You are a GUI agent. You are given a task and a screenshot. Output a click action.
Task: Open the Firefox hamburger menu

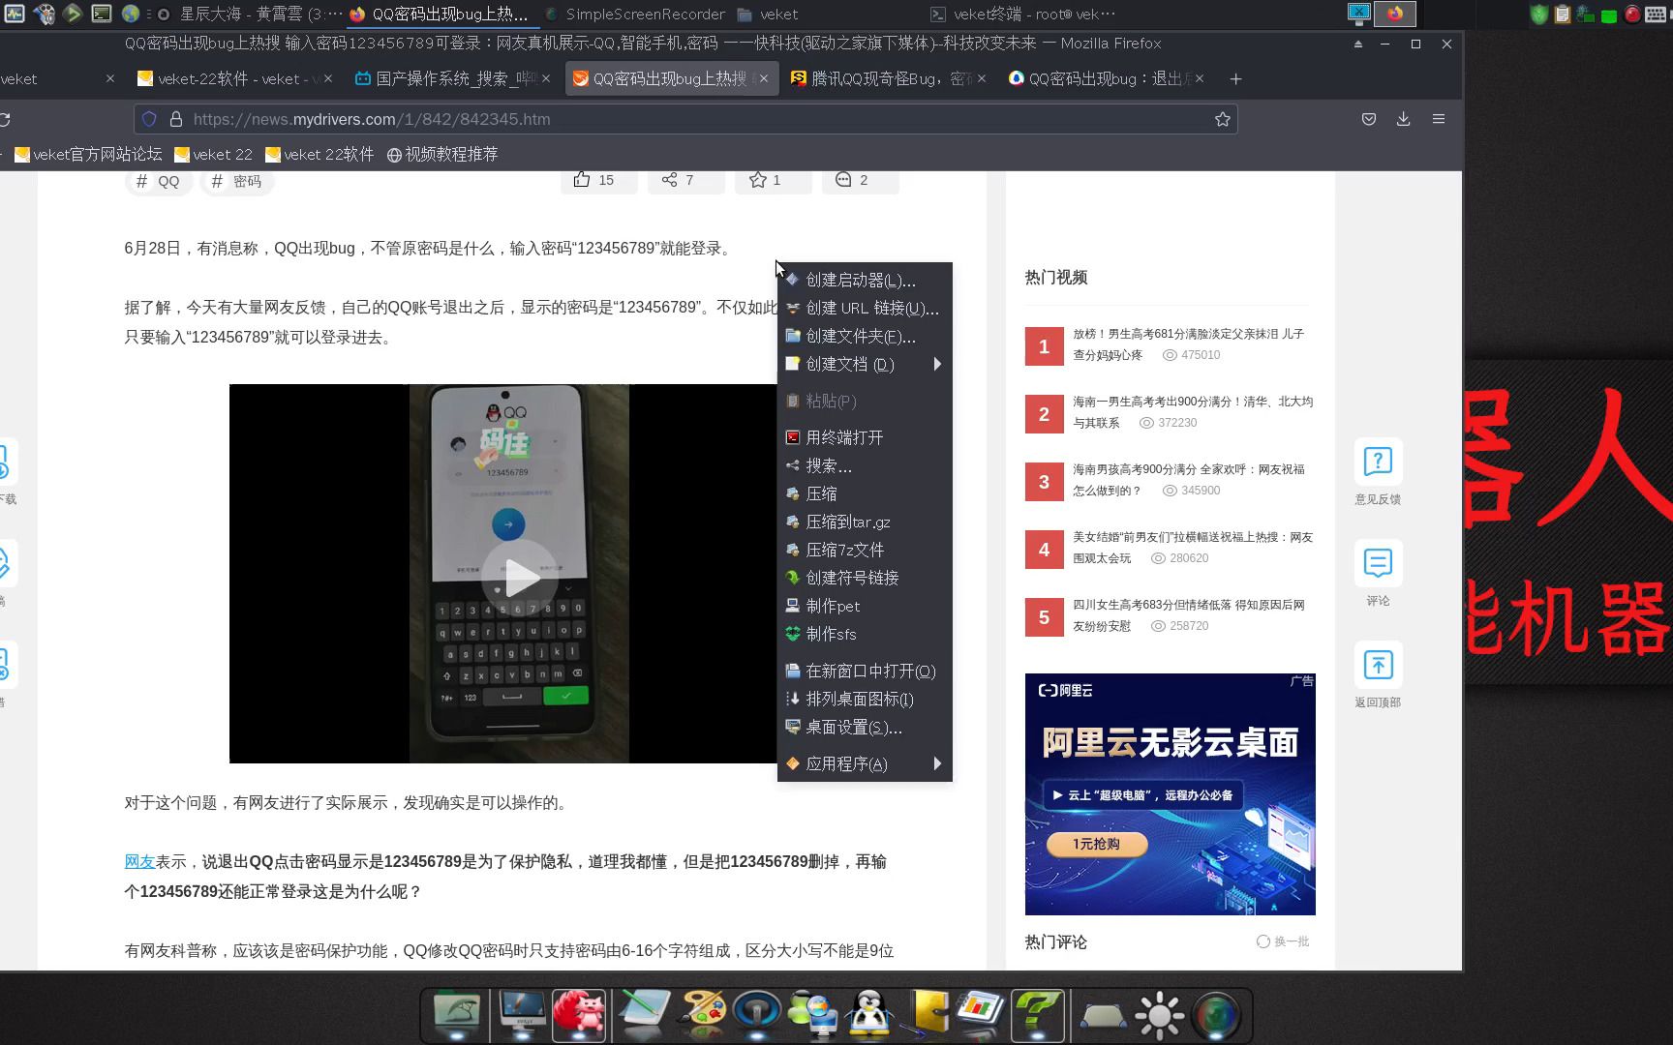pyautogui.click(x=1439, y=119)
